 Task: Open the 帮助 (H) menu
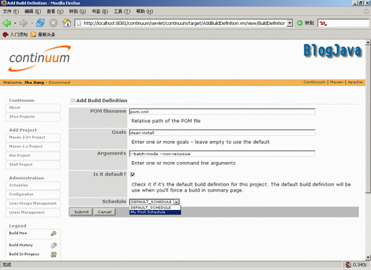[144, 11]
